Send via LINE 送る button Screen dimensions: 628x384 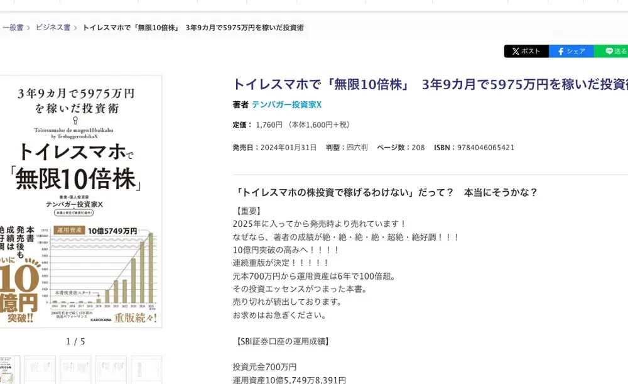611,52
